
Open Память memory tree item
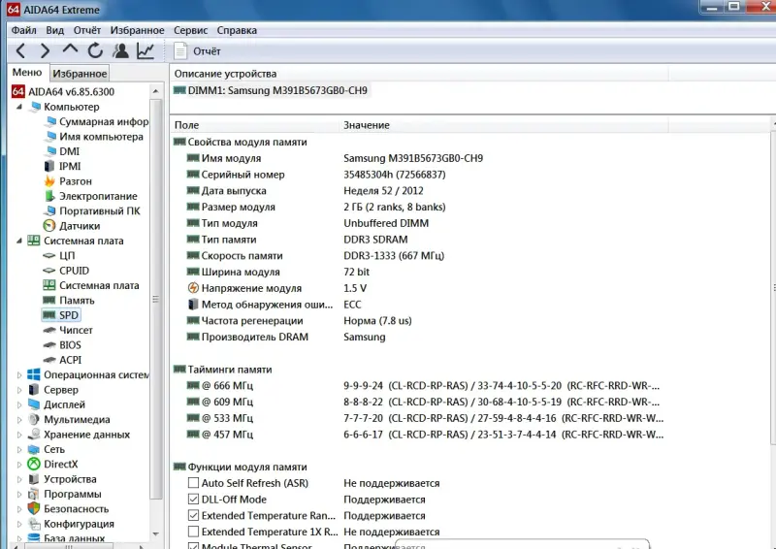click(x=69, y=300)
